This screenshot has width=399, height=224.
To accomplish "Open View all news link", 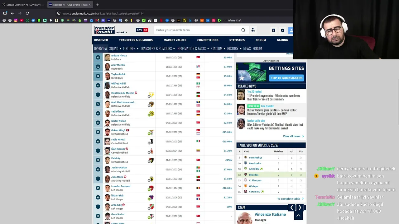I will click(293, 136).
